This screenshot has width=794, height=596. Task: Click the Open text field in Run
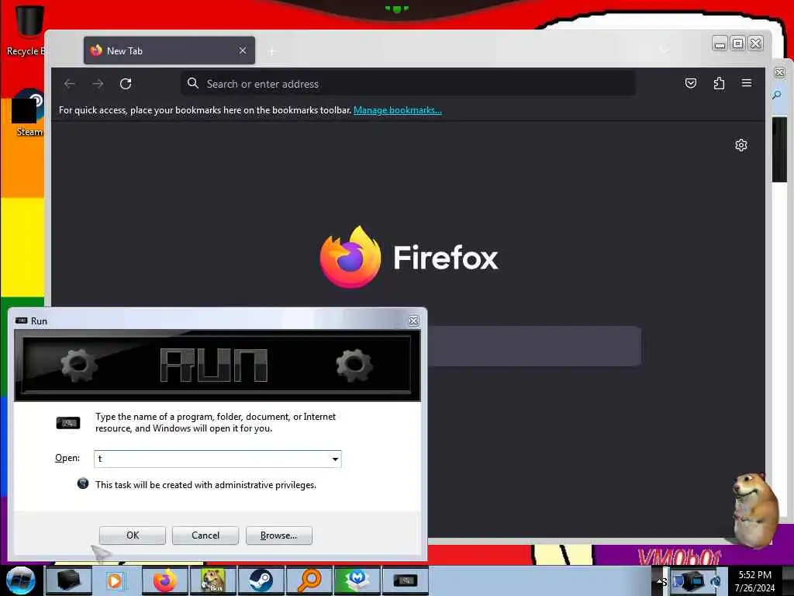[x=212, y=459]
